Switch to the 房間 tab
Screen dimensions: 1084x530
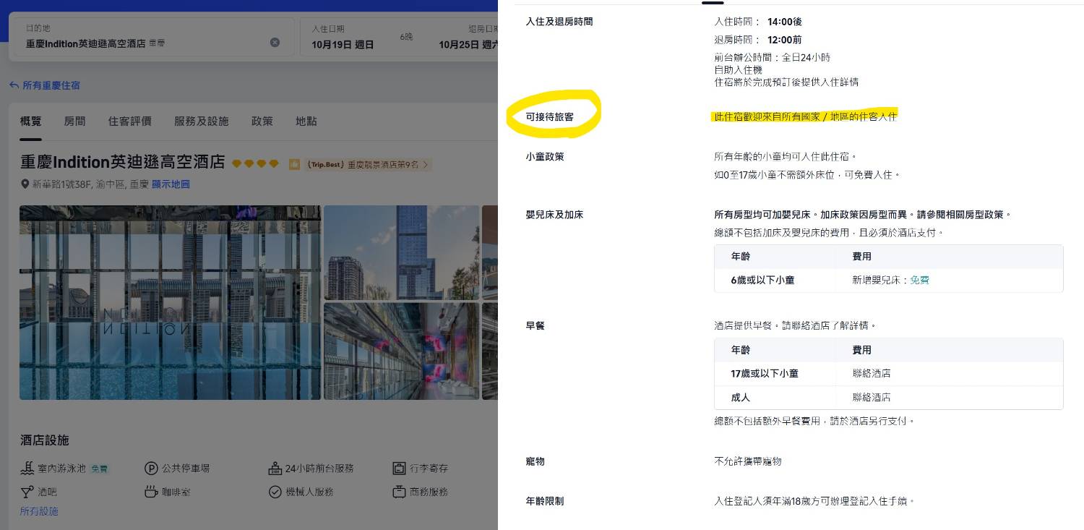(75, 121)
